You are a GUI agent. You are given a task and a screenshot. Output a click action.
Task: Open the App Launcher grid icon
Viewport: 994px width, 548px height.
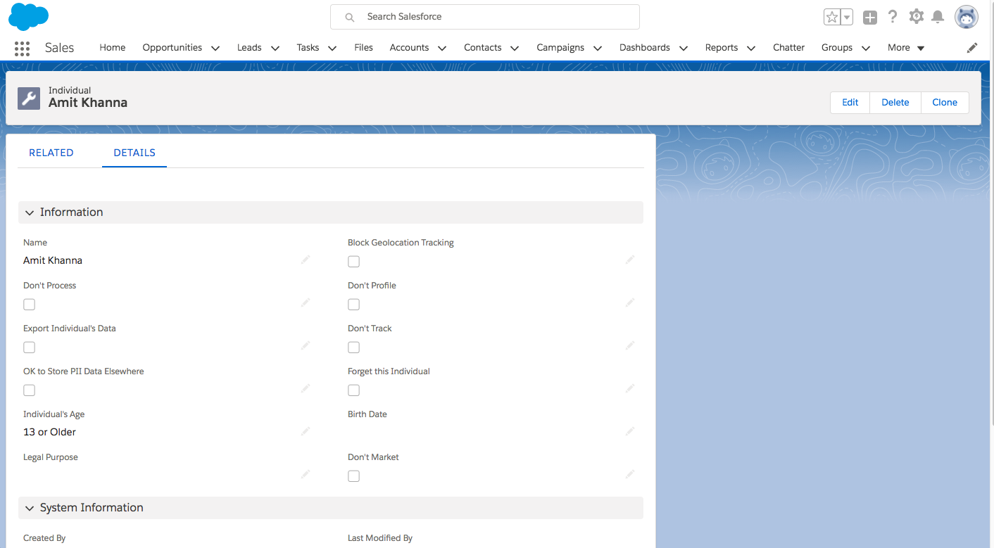click(22, 49)
